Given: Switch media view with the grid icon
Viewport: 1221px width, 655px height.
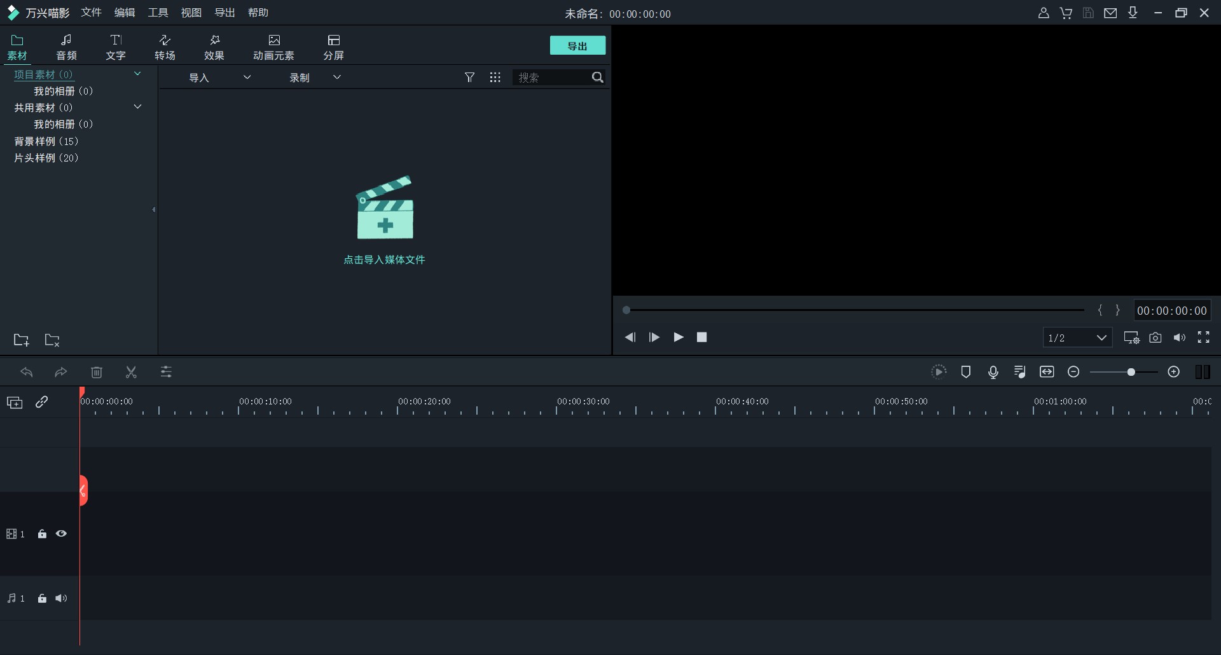Looking at the screenshot, I should tap(495, 78).
